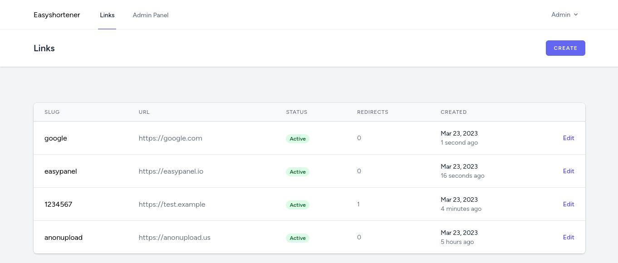Edit the google short link
618x263 pixels.
pyautogui.click(x=569, y=138)
